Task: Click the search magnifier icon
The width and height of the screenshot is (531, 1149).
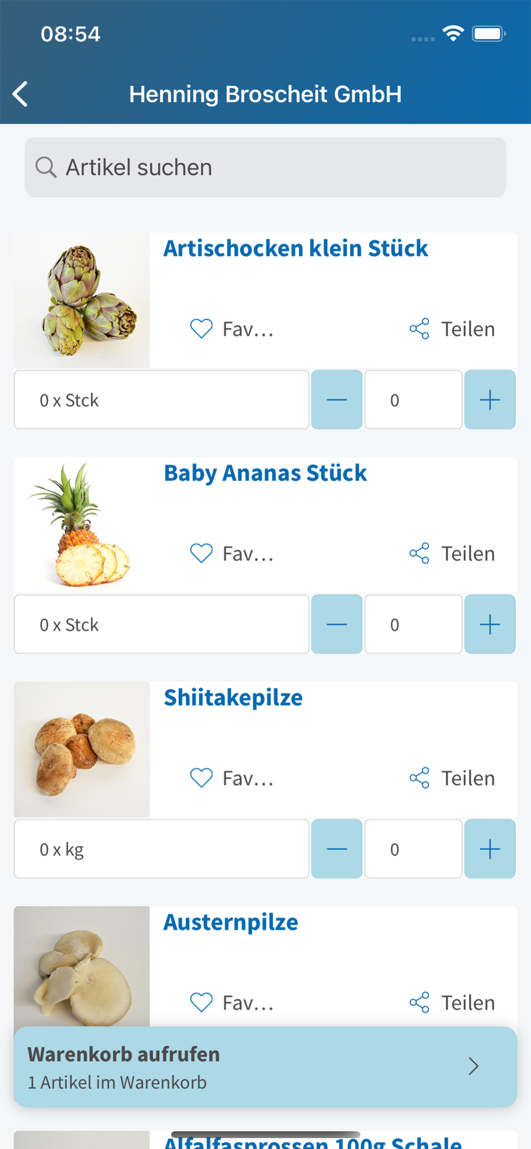Action: click(45, 168)
